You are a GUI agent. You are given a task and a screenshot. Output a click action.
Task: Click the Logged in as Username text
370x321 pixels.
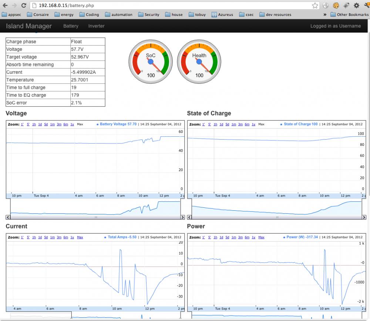click(x=335, y=26)
